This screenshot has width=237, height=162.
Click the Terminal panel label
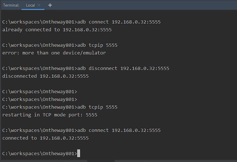tap(11, 5)
